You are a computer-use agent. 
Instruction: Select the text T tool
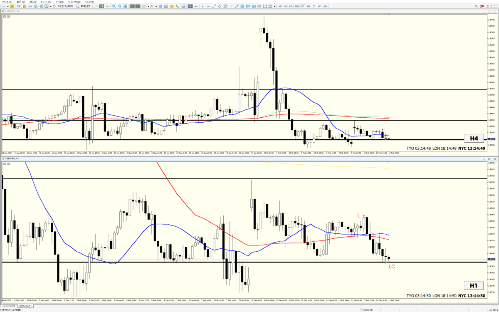(231, 6)
